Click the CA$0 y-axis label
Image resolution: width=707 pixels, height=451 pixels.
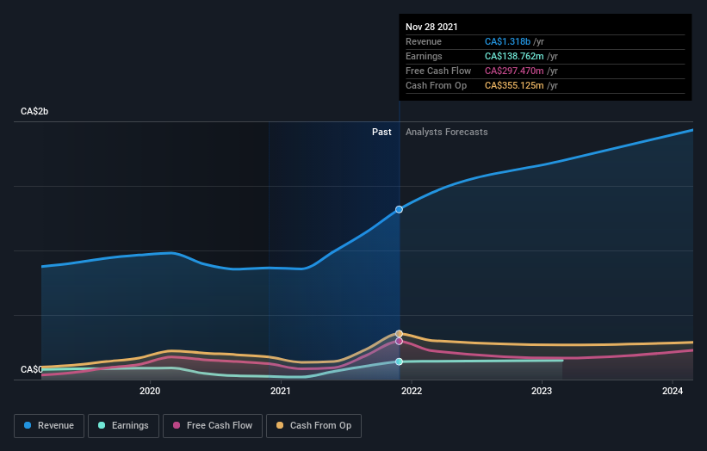pyautogui.click(x=32, y=369)
